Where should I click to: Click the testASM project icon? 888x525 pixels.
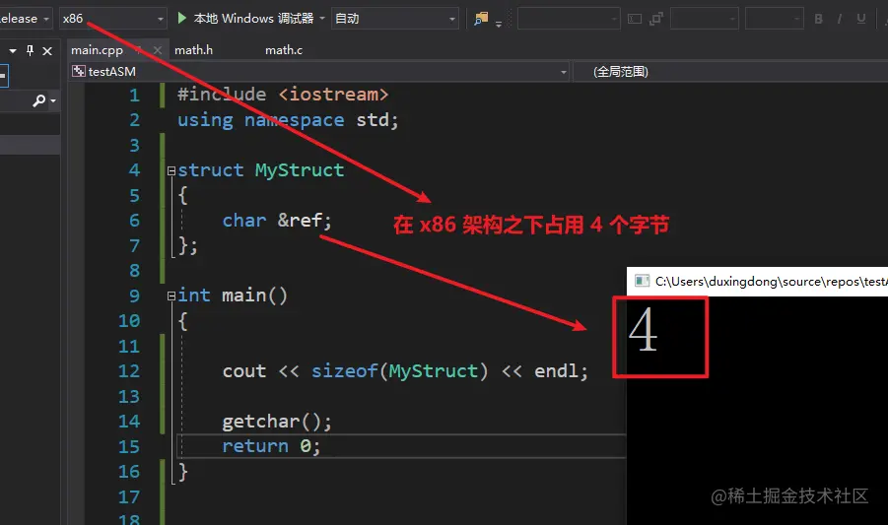[79, 71]
